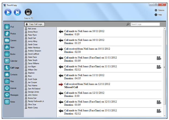Open the Notes section
This screenshot has height=120, width=169.
(x=10, y=102)
